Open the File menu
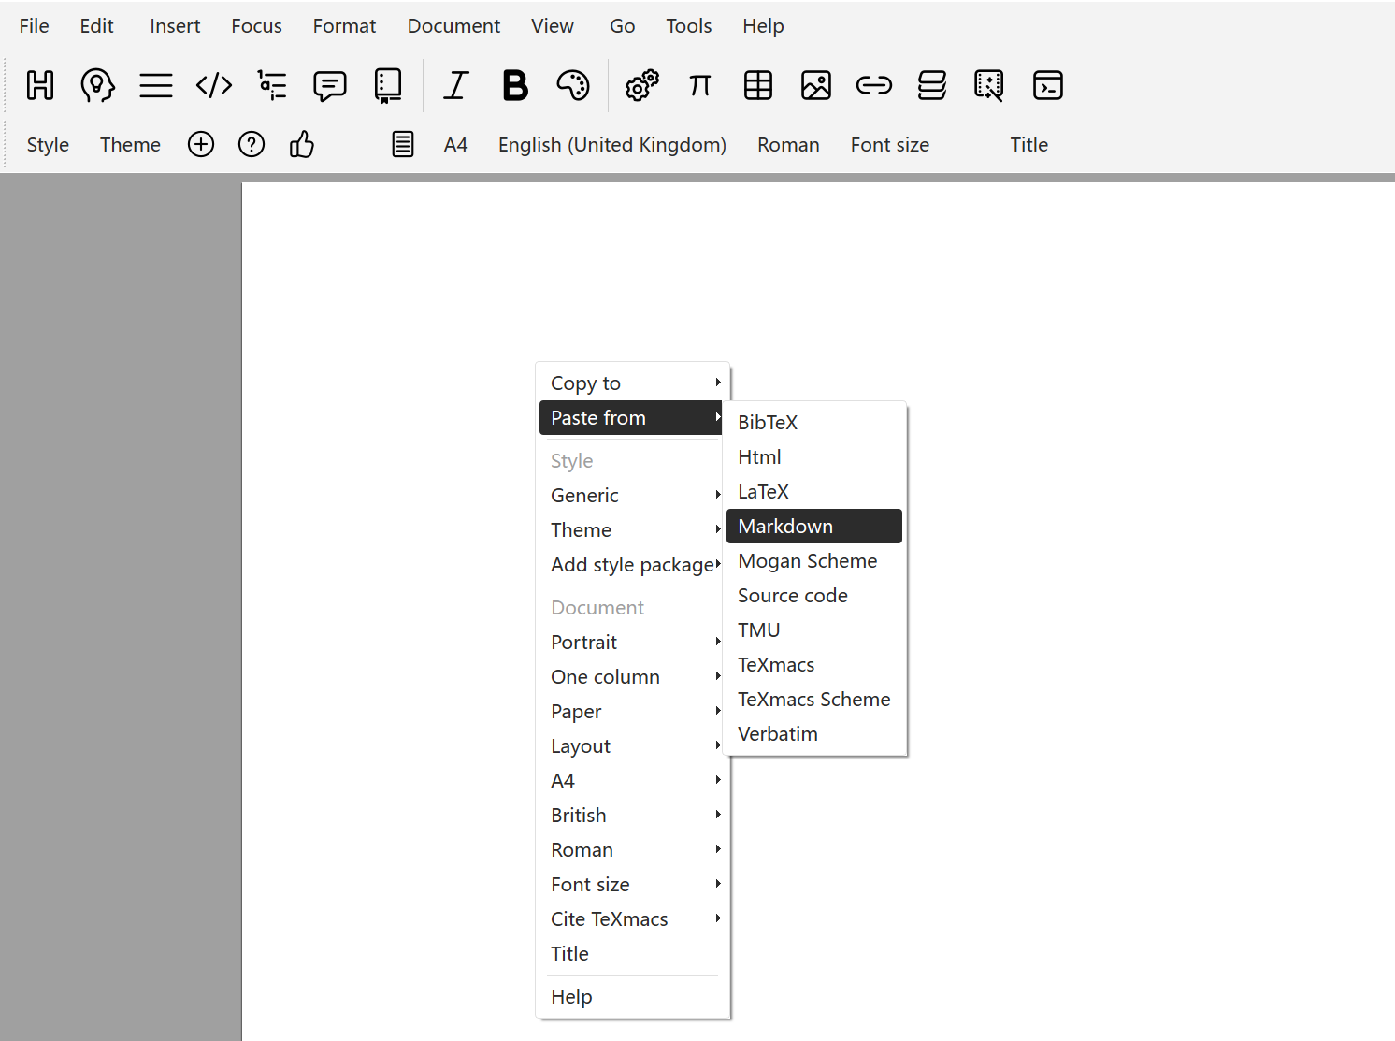This screenshot has width=1395, height=1041. click(x=35, y=26)
